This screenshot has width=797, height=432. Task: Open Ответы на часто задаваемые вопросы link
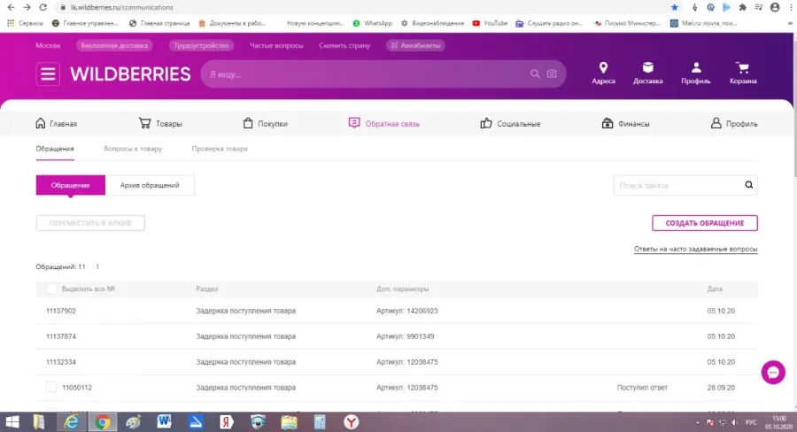click(x=695, y=249)
